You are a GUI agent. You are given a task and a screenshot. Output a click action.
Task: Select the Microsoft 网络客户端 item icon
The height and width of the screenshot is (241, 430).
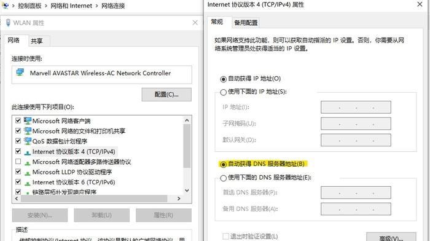[x=28, y=120]
